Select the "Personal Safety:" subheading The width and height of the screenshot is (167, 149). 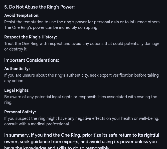[20, 112]
